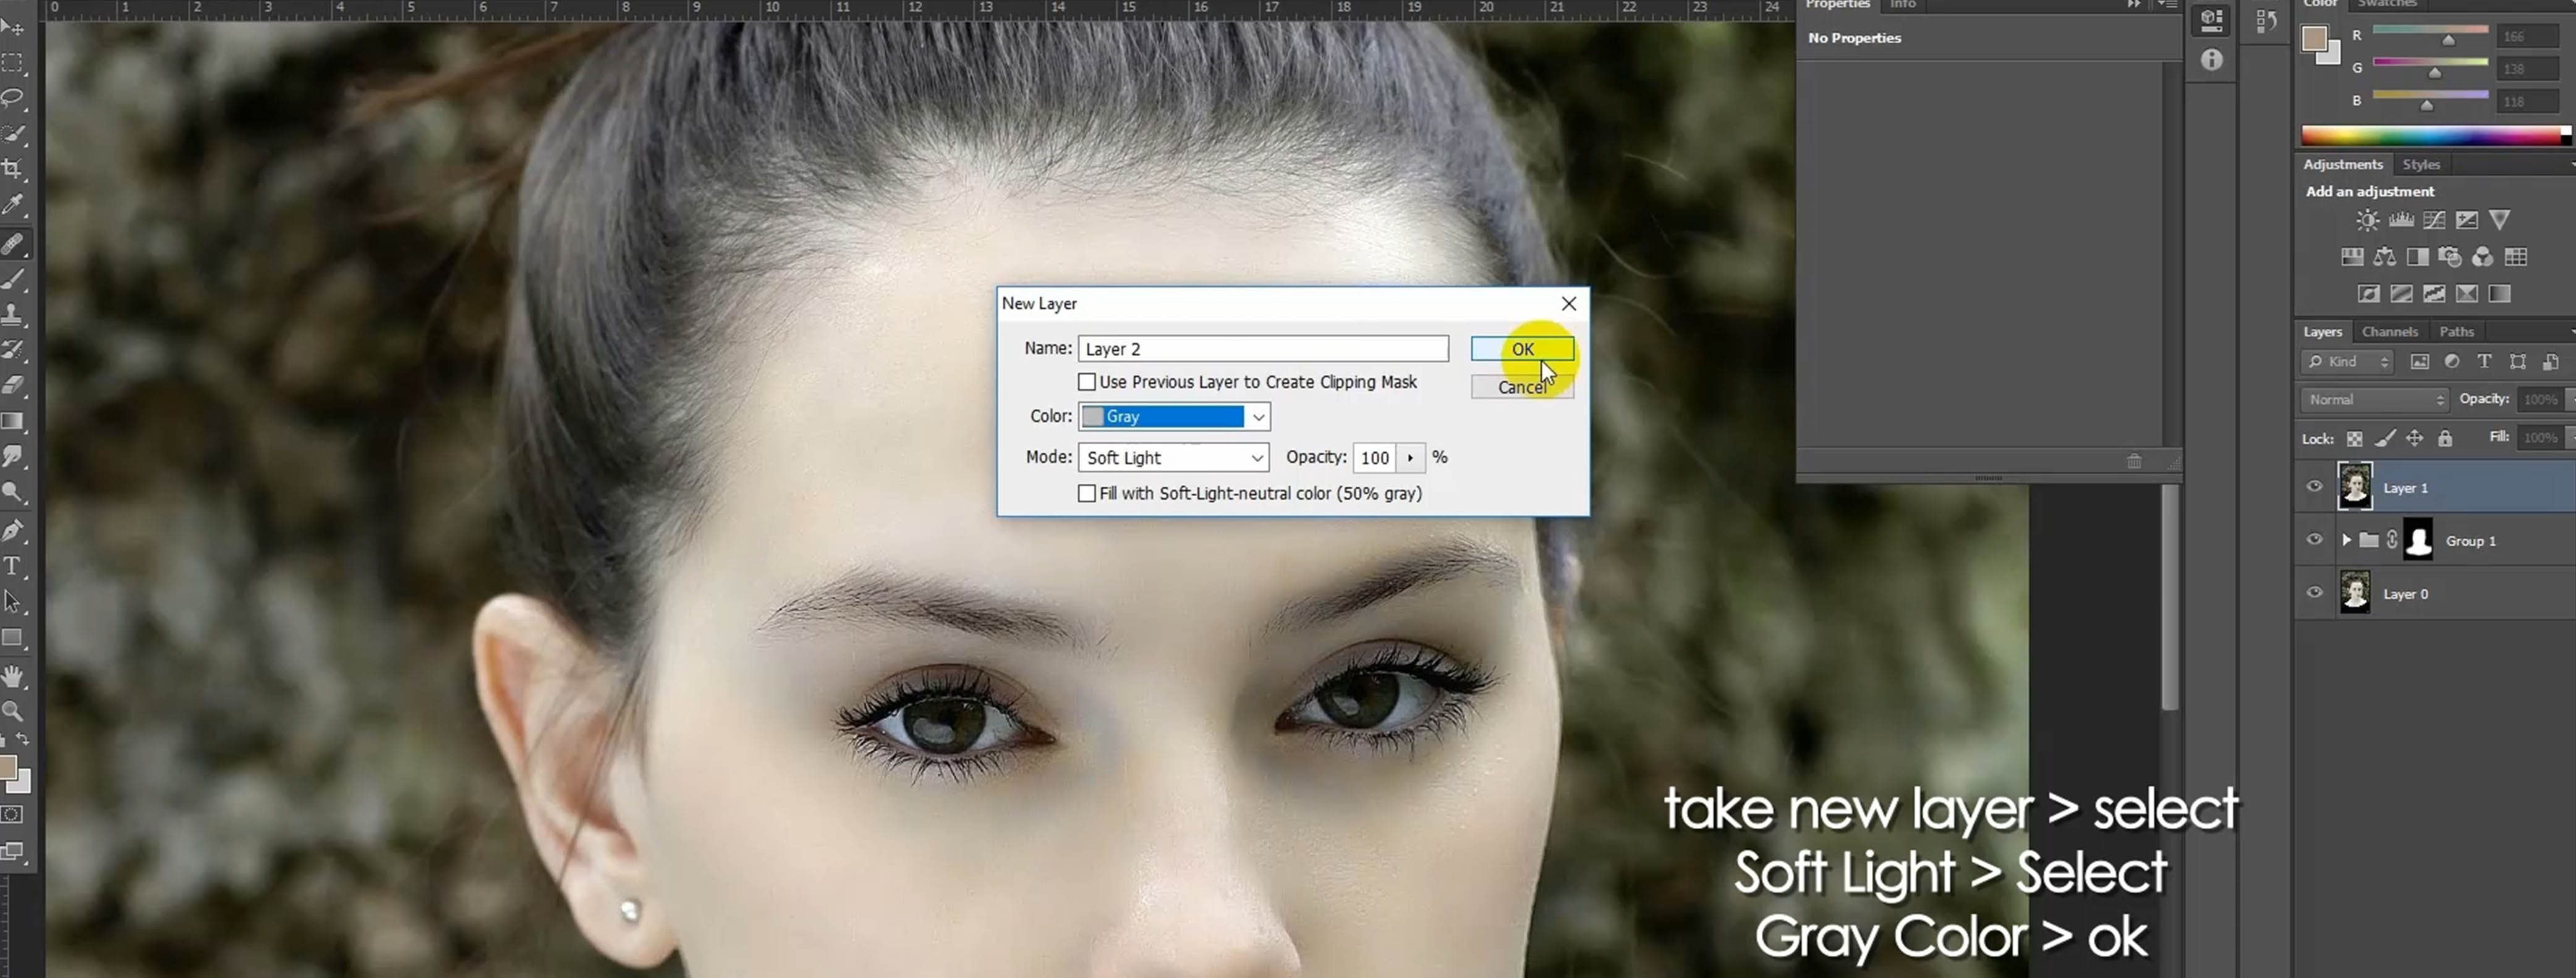The width and height of the screenshot is (2576, 978).
Task: Lock image pixels with brush icon
Action: (2385, 439)
